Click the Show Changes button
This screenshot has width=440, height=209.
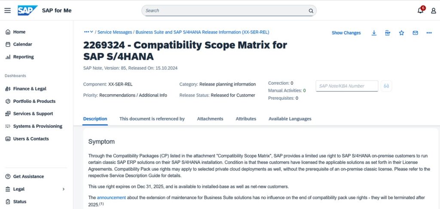(x=346, y=33)
